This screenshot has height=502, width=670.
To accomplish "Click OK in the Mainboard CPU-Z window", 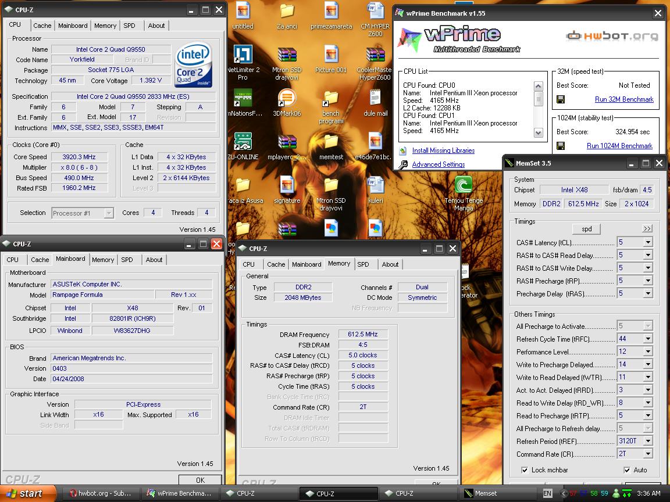I will [200, 480].
